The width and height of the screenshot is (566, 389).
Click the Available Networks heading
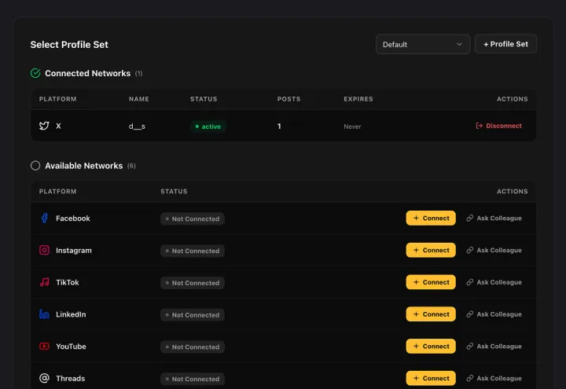point(84,166)
